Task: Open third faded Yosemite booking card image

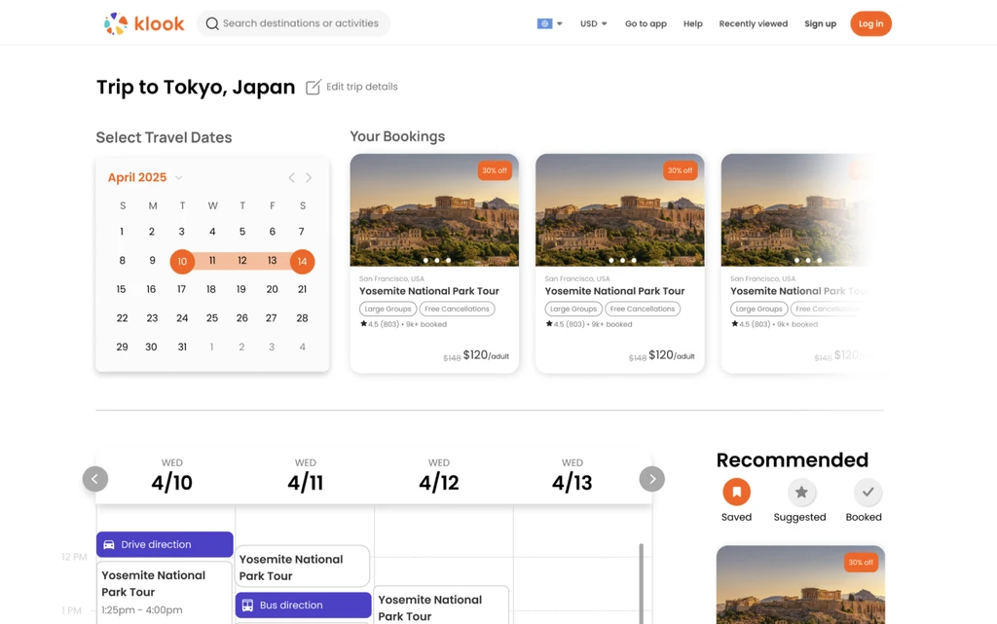Action: coord(798,209)
